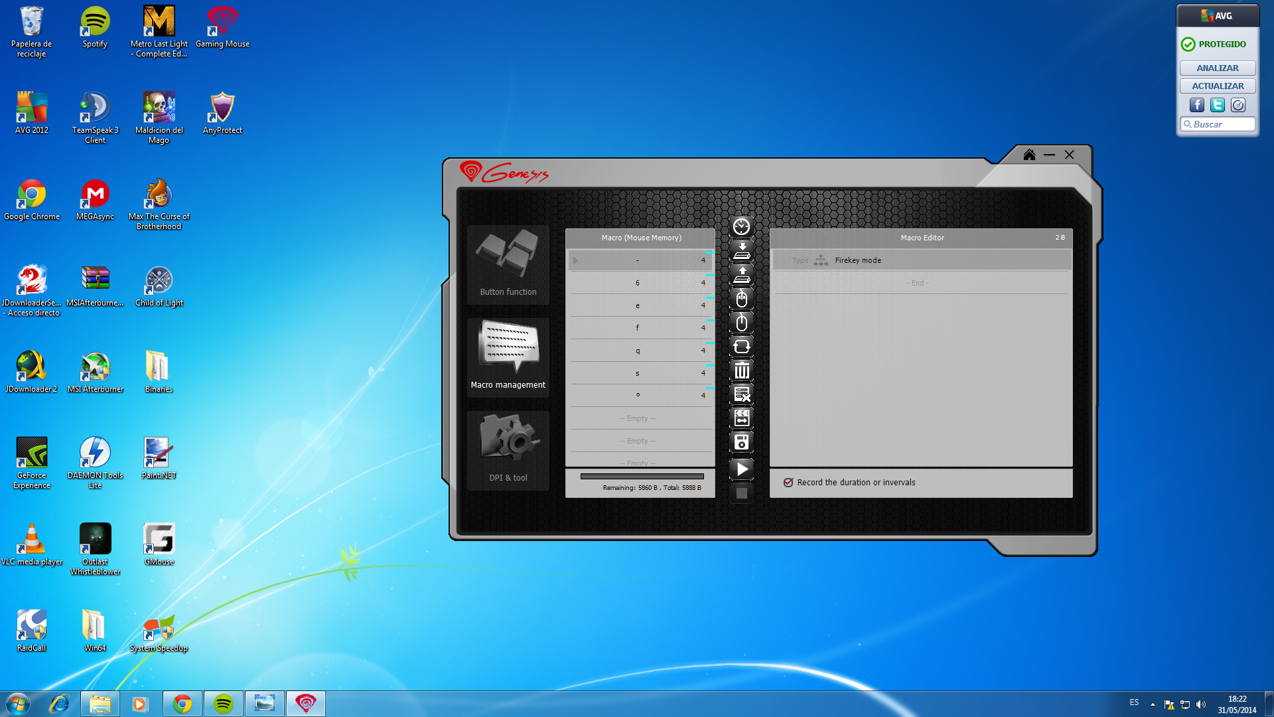Click the home icon in Genesys window
This screenshot has height=717, width=1274.
[x=1029, y=155]
